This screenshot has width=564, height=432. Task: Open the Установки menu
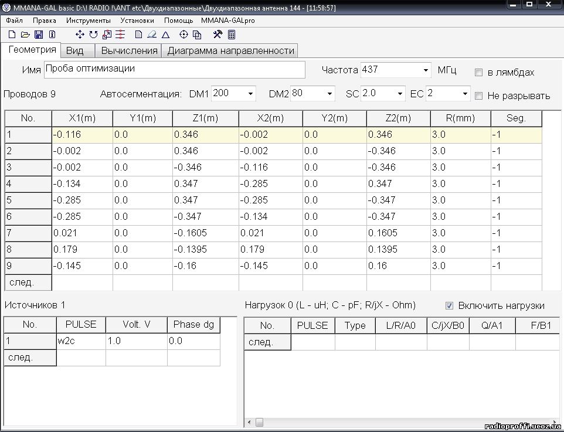137,21
